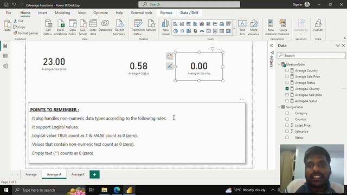The image size is (347, 195).
Task: Open the Data / Drill ribbon tab
Action: point(189,13)
